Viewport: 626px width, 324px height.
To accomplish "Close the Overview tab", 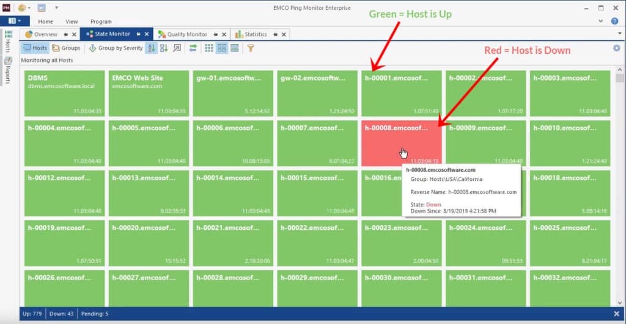I will pyautogui.click(x=74, y=35).
